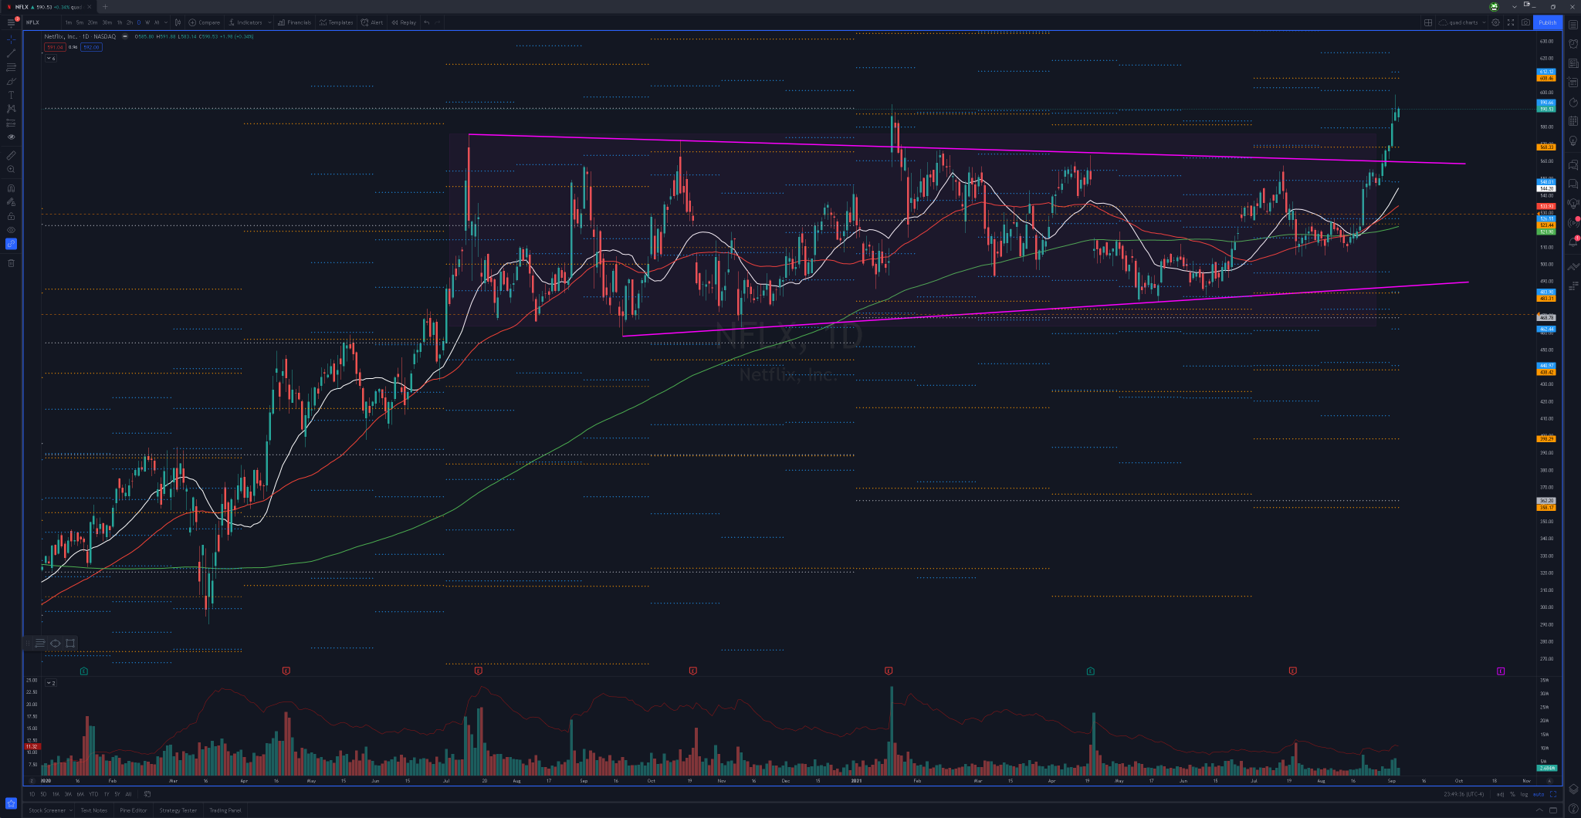Open the main hamburger menu
The height and width of the screenshot is (818, 1581).
[11, 22]
